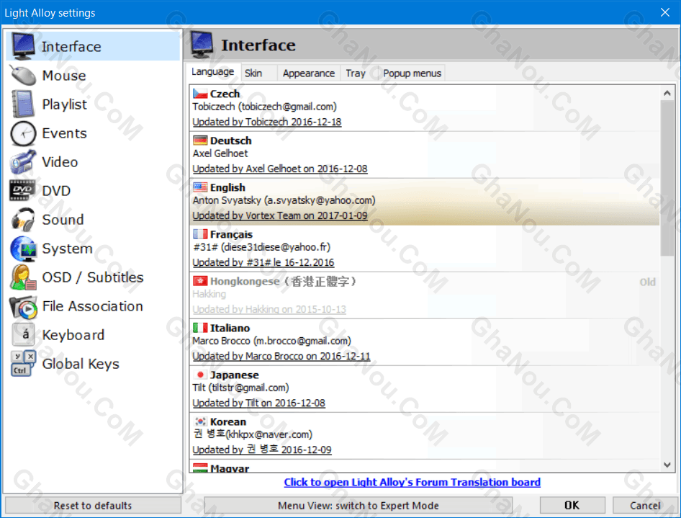Click the Hong Kong flag icon
This screenshot has height=518, width=681.
point(200,281)
